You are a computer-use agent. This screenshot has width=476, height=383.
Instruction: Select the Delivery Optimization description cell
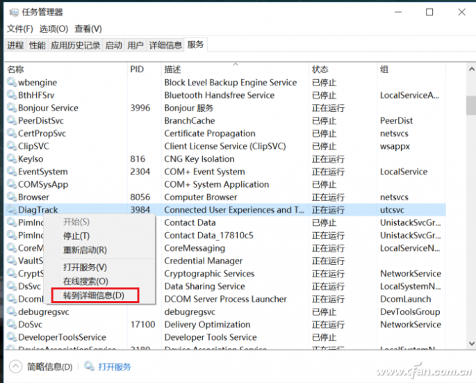point(207,325)
